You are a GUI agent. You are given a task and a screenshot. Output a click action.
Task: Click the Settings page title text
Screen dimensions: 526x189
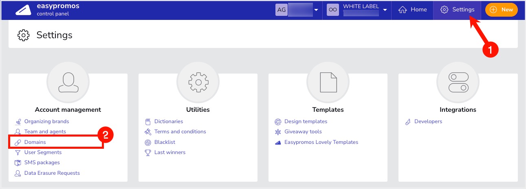tap(55, 35)
